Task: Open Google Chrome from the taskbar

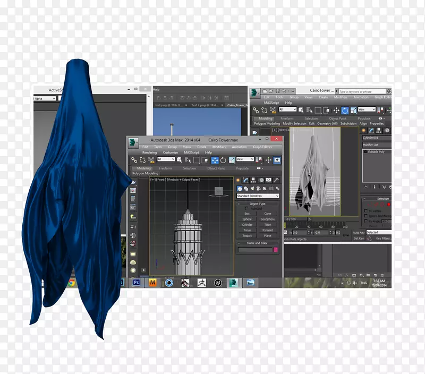Action: point(71,283)
